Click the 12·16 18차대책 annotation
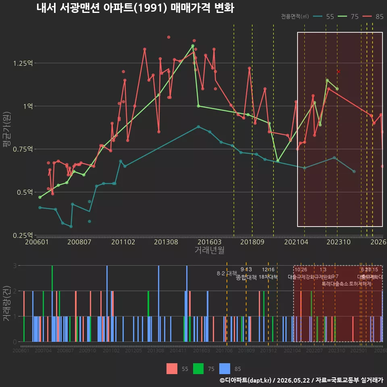387x387 pixels. [268, 273]
